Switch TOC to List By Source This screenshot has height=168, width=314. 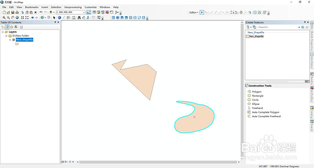click(x=7, y=27)
